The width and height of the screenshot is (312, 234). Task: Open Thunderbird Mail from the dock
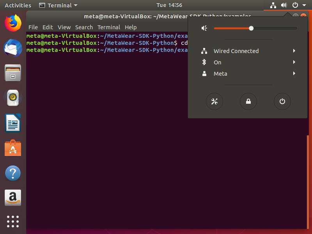[13, 48]
